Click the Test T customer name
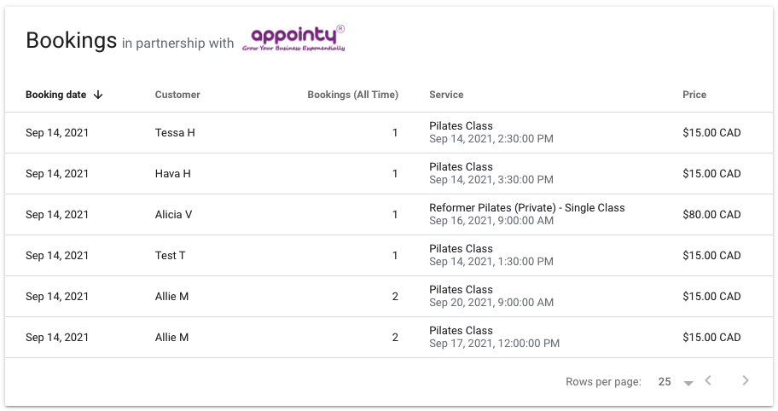Screen dimensions: 778x411 (x=170, y=256)
